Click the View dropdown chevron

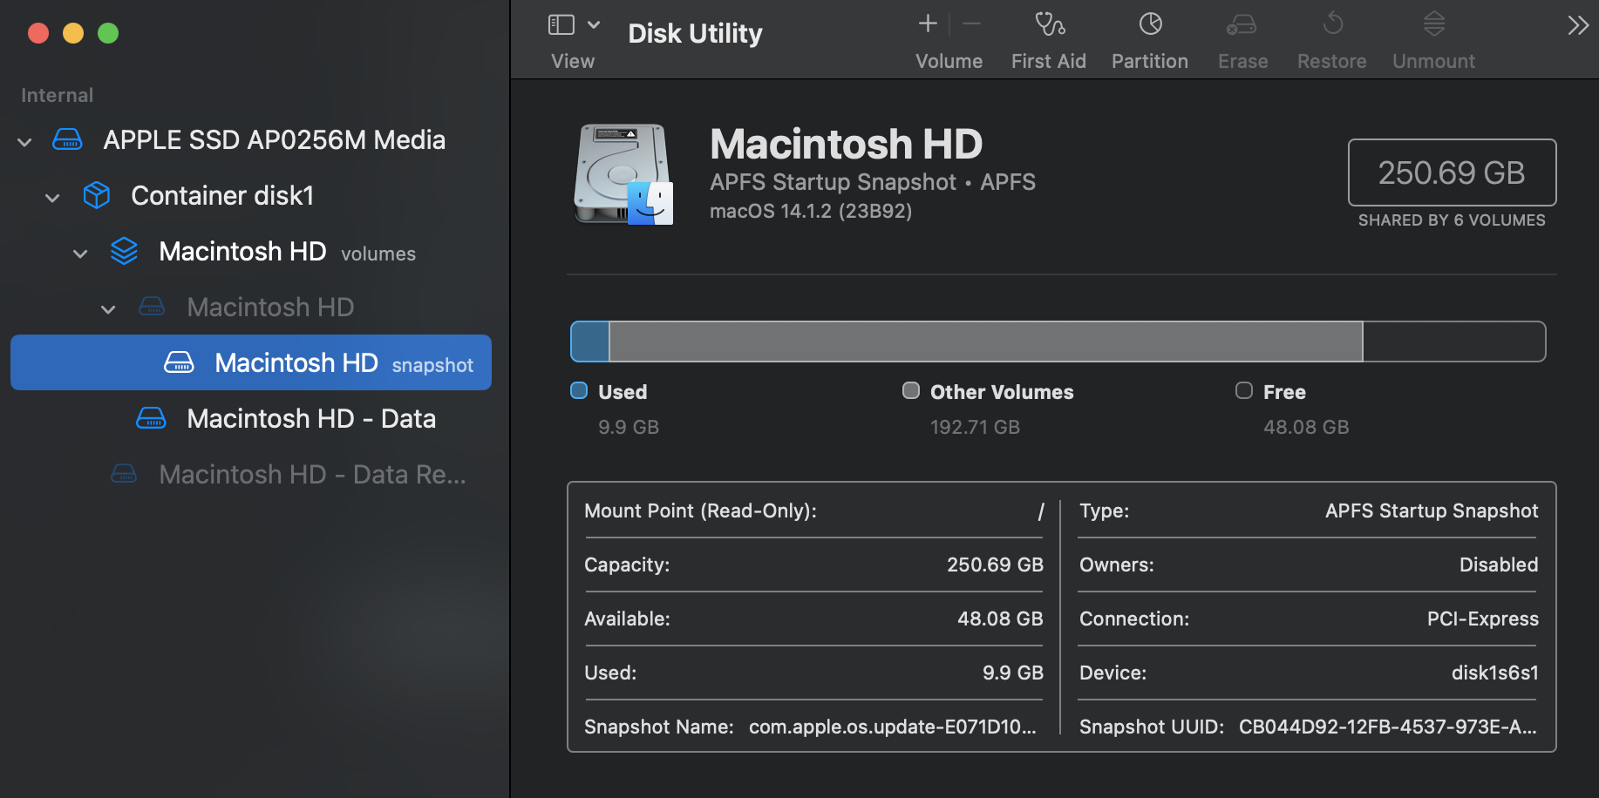click(594, 24)
